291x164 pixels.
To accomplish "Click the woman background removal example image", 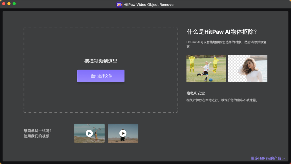I will 248,68.
